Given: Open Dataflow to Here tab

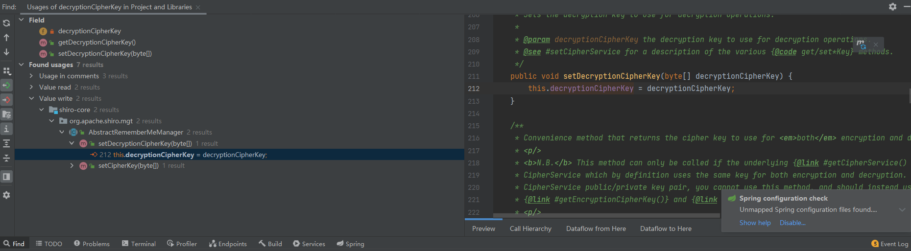Looking at the screenshot, I should 666,228.
